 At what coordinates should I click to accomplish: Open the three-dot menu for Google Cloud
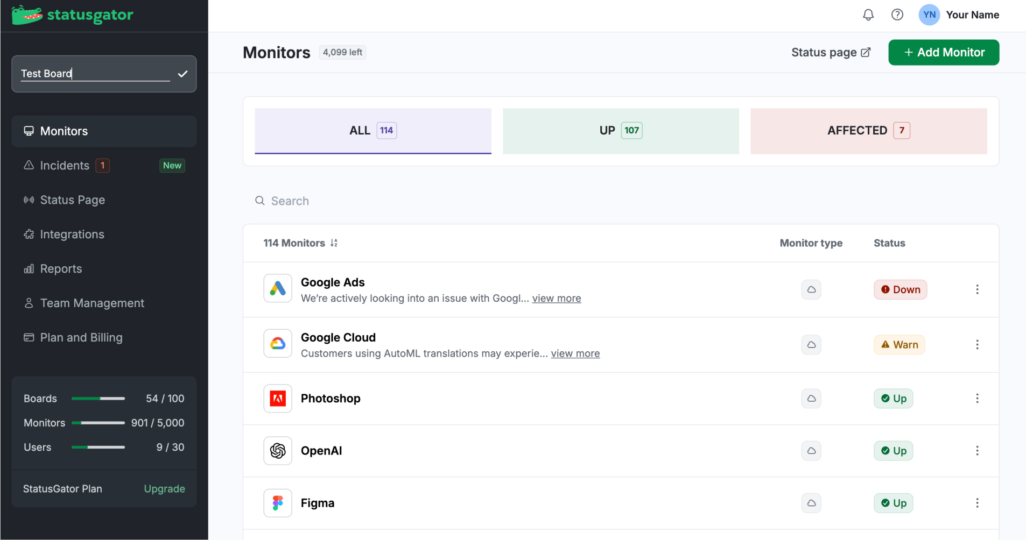pyautogui.click(x=977, y=345)
